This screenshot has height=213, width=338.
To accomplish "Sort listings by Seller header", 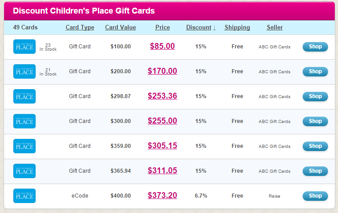I will [275, 28].
